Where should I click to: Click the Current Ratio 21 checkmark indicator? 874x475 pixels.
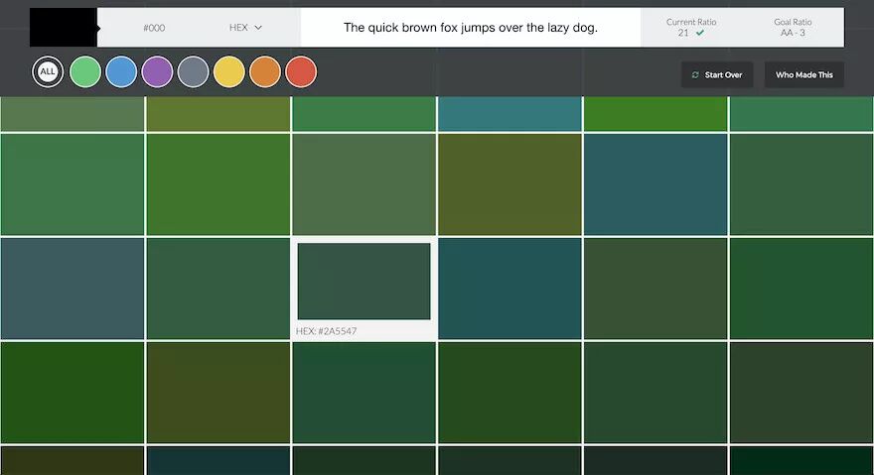[700, 33]
